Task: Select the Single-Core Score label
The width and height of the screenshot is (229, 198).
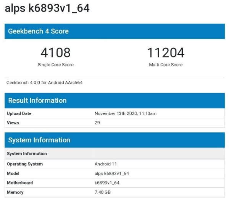Action: click(55, 65)
